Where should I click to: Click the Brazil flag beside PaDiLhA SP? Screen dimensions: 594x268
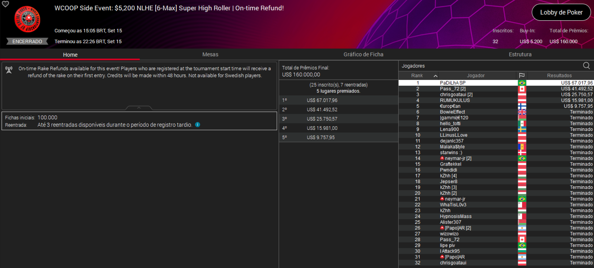(522, 83)
